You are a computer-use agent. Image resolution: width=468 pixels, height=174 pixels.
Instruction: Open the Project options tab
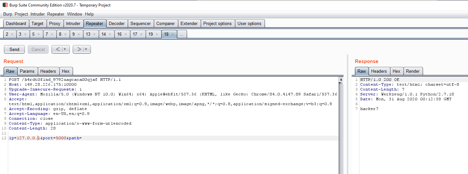pyautogui.click(x=217, y=23)
